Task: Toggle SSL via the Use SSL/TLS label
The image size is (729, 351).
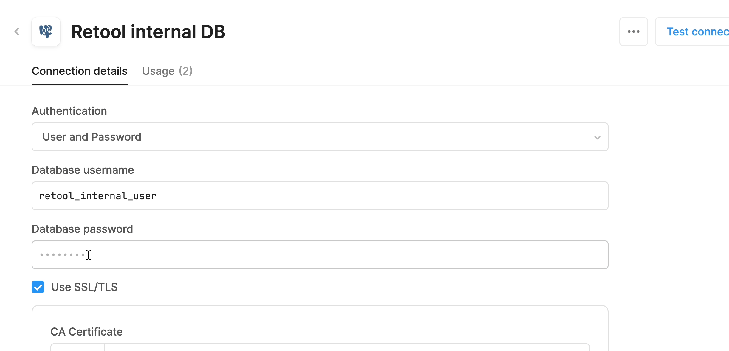Action: tap(84, 287)
